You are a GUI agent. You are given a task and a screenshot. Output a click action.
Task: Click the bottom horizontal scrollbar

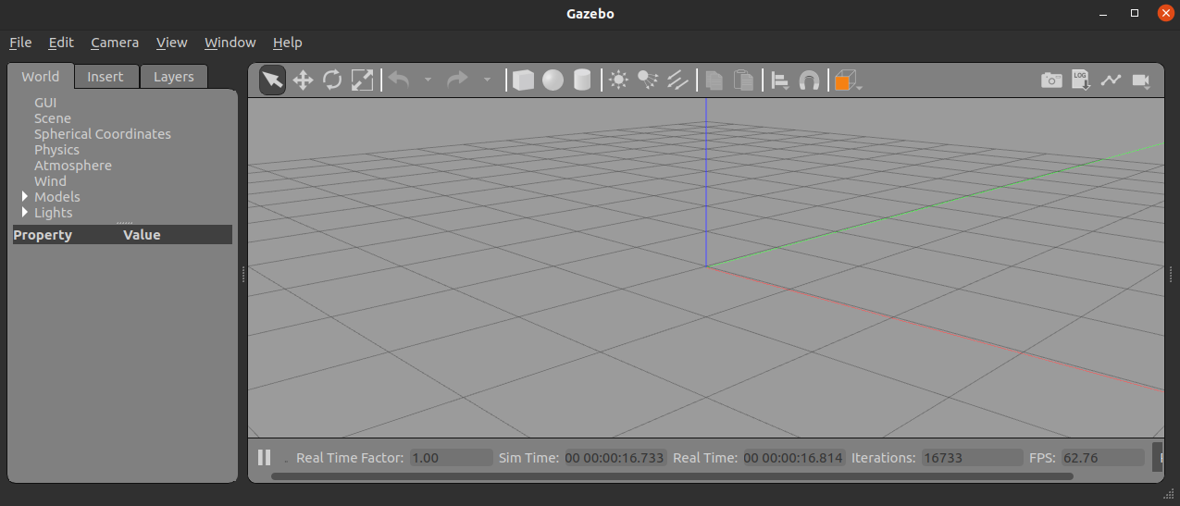point(672,476)
